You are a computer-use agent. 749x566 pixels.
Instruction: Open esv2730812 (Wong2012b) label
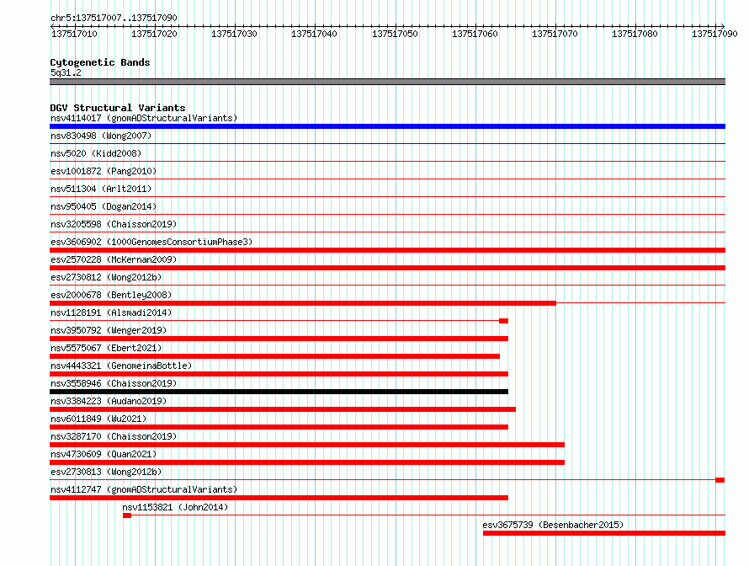click(106, 277)
